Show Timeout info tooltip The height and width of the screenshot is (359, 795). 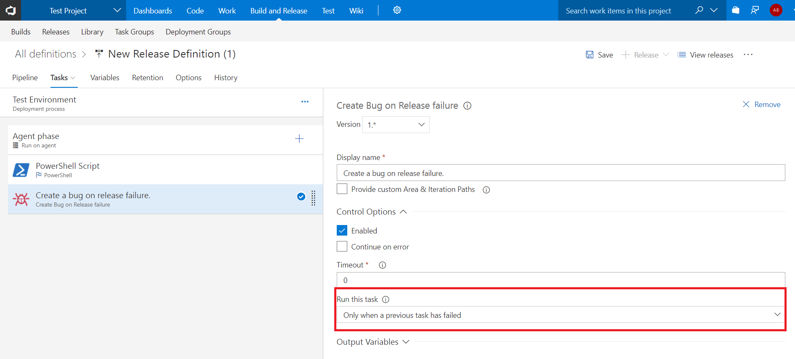(x=382, y=265)
